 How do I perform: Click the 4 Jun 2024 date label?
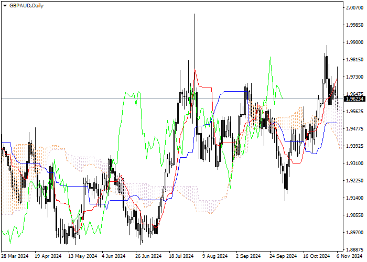coord(114,256)
